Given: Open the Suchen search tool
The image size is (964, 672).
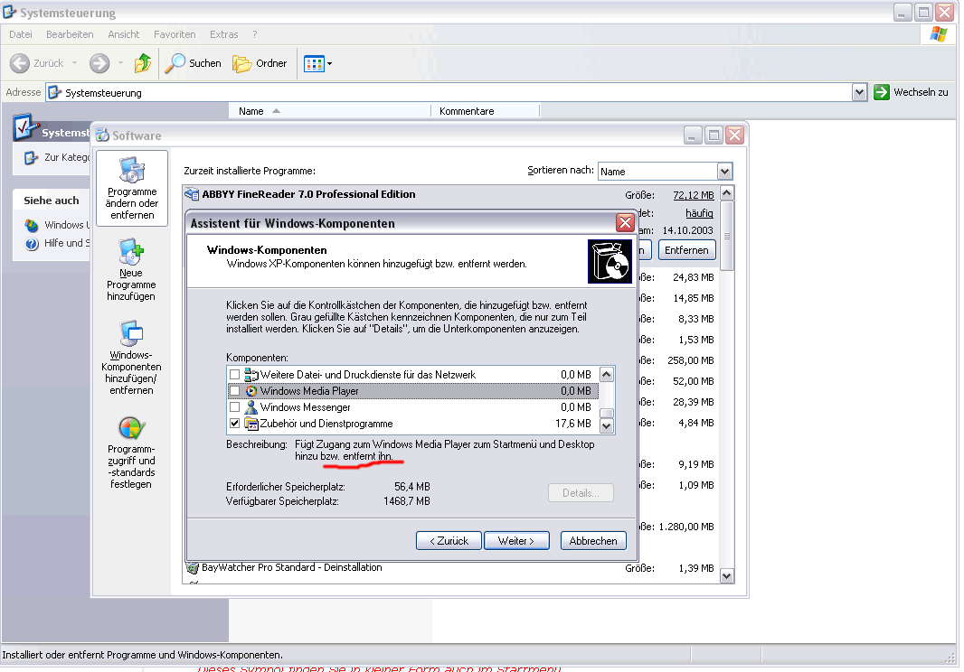Looking at the screenshot, I should tap(194, 63).
